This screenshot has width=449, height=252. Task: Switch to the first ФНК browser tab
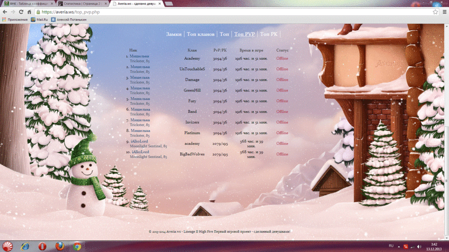[x=27, y=3]
